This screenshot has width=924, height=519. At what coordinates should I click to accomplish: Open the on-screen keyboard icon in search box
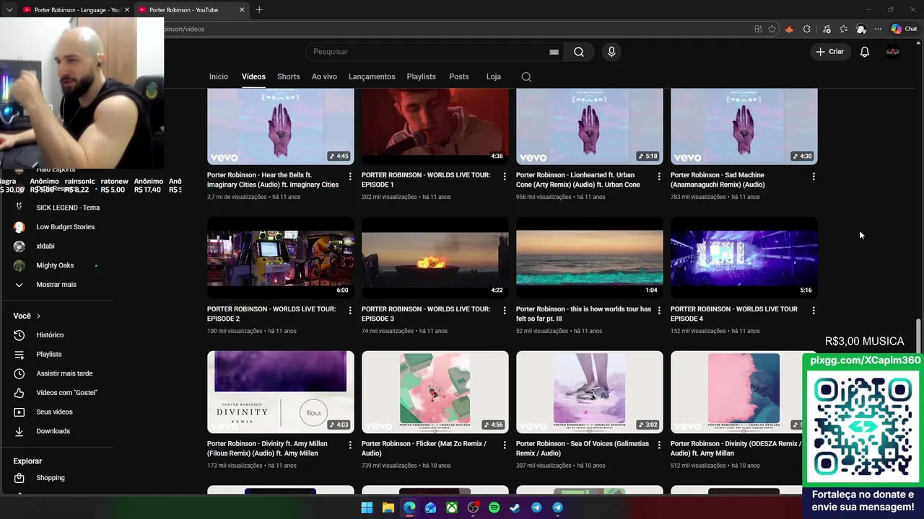(554, 52)
